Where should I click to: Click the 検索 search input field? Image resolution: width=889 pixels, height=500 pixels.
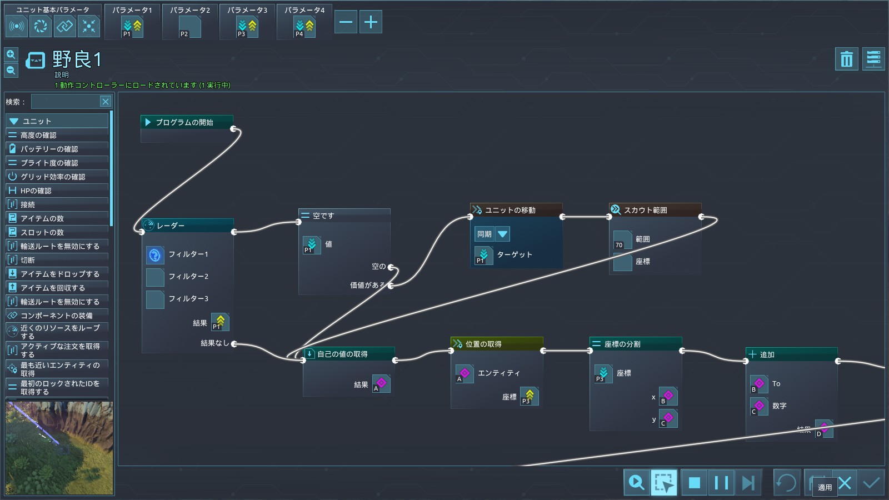click(x=65, y=101)
